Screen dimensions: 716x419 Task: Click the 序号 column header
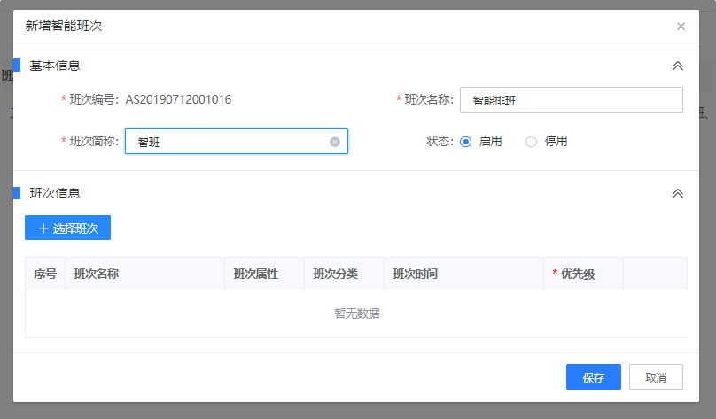click(45, 274)
